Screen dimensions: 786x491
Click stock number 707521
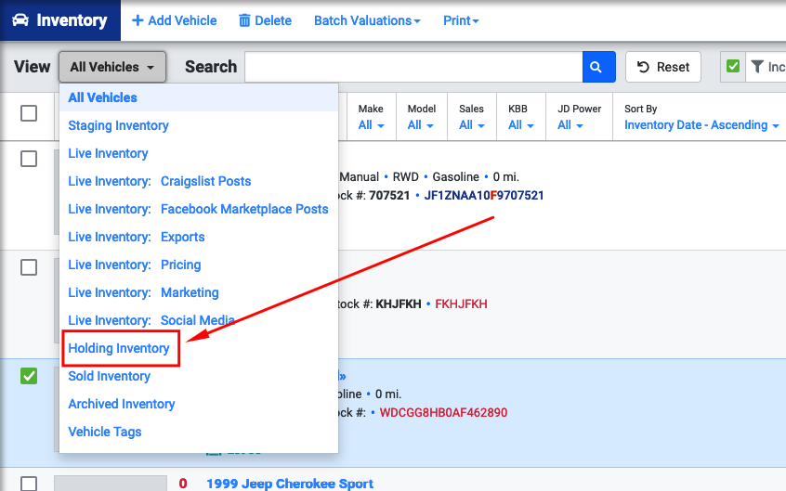(389, 196)
